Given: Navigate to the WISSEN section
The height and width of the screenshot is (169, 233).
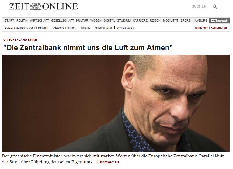Looking at the screenshot, I should coord(96,20).
